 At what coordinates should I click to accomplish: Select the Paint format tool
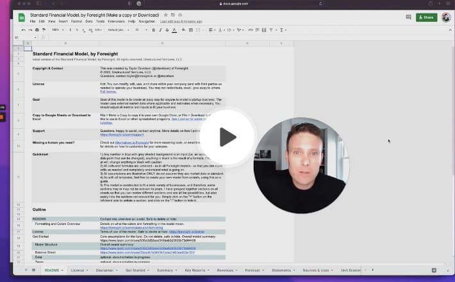(x=43, y=29)
